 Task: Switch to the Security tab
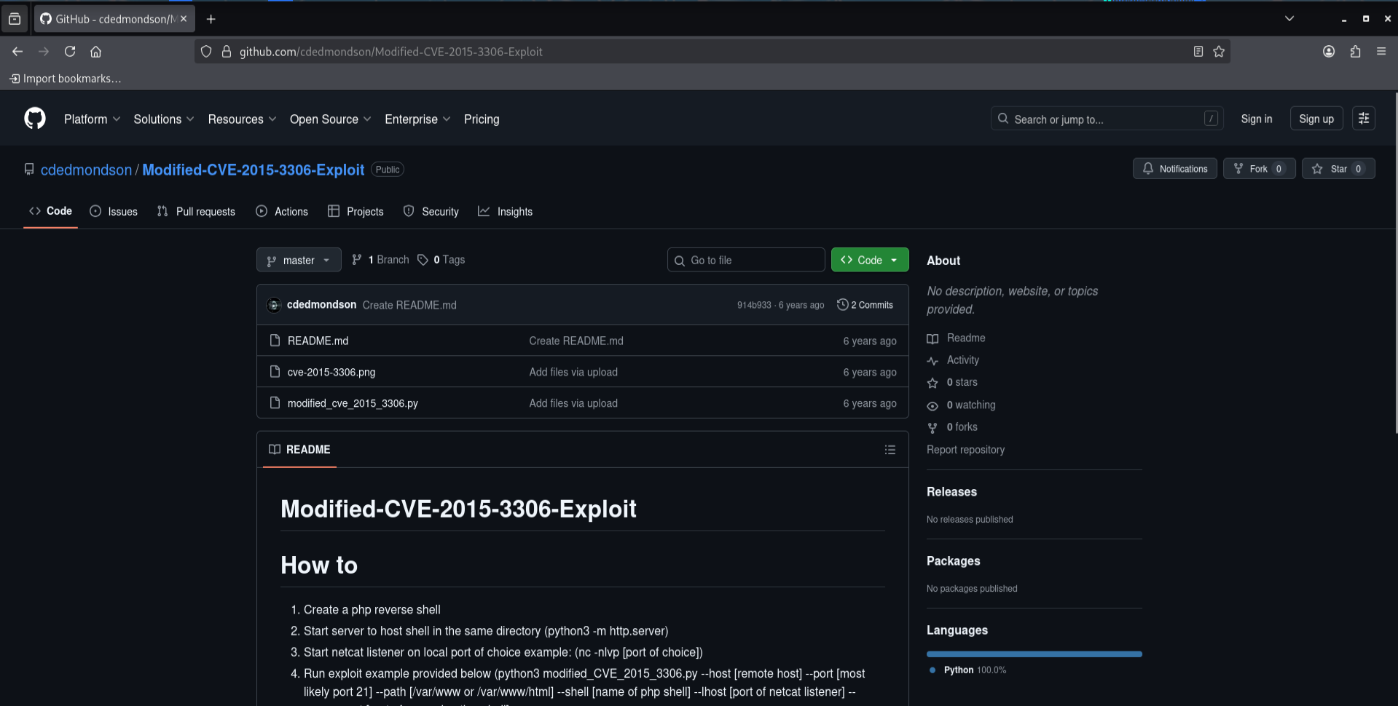click(x=431, y=211)
